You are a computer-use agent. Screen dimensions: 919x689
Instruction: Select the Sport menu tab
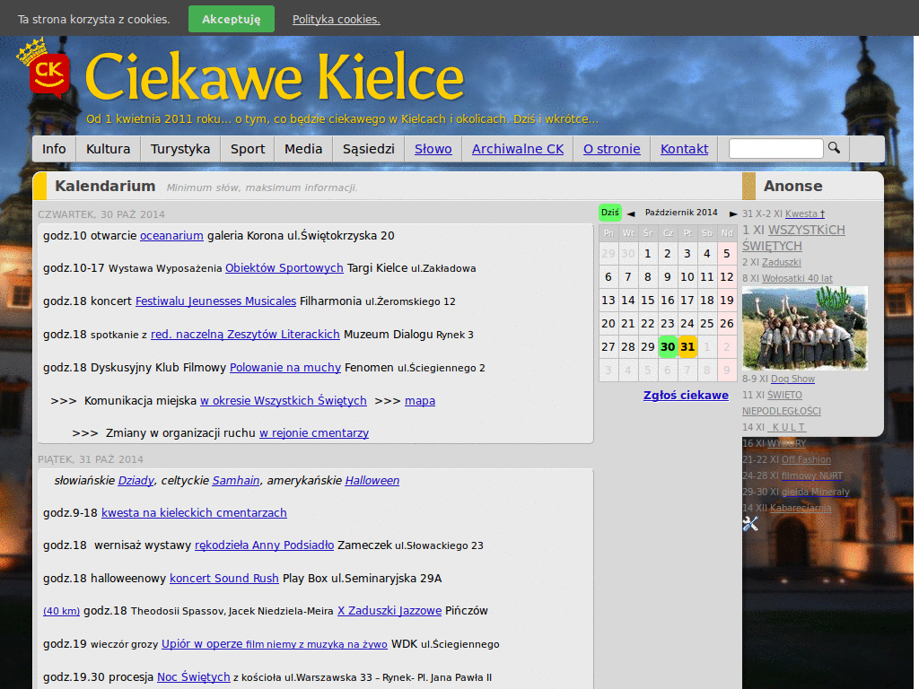click(x=247, y=149)
